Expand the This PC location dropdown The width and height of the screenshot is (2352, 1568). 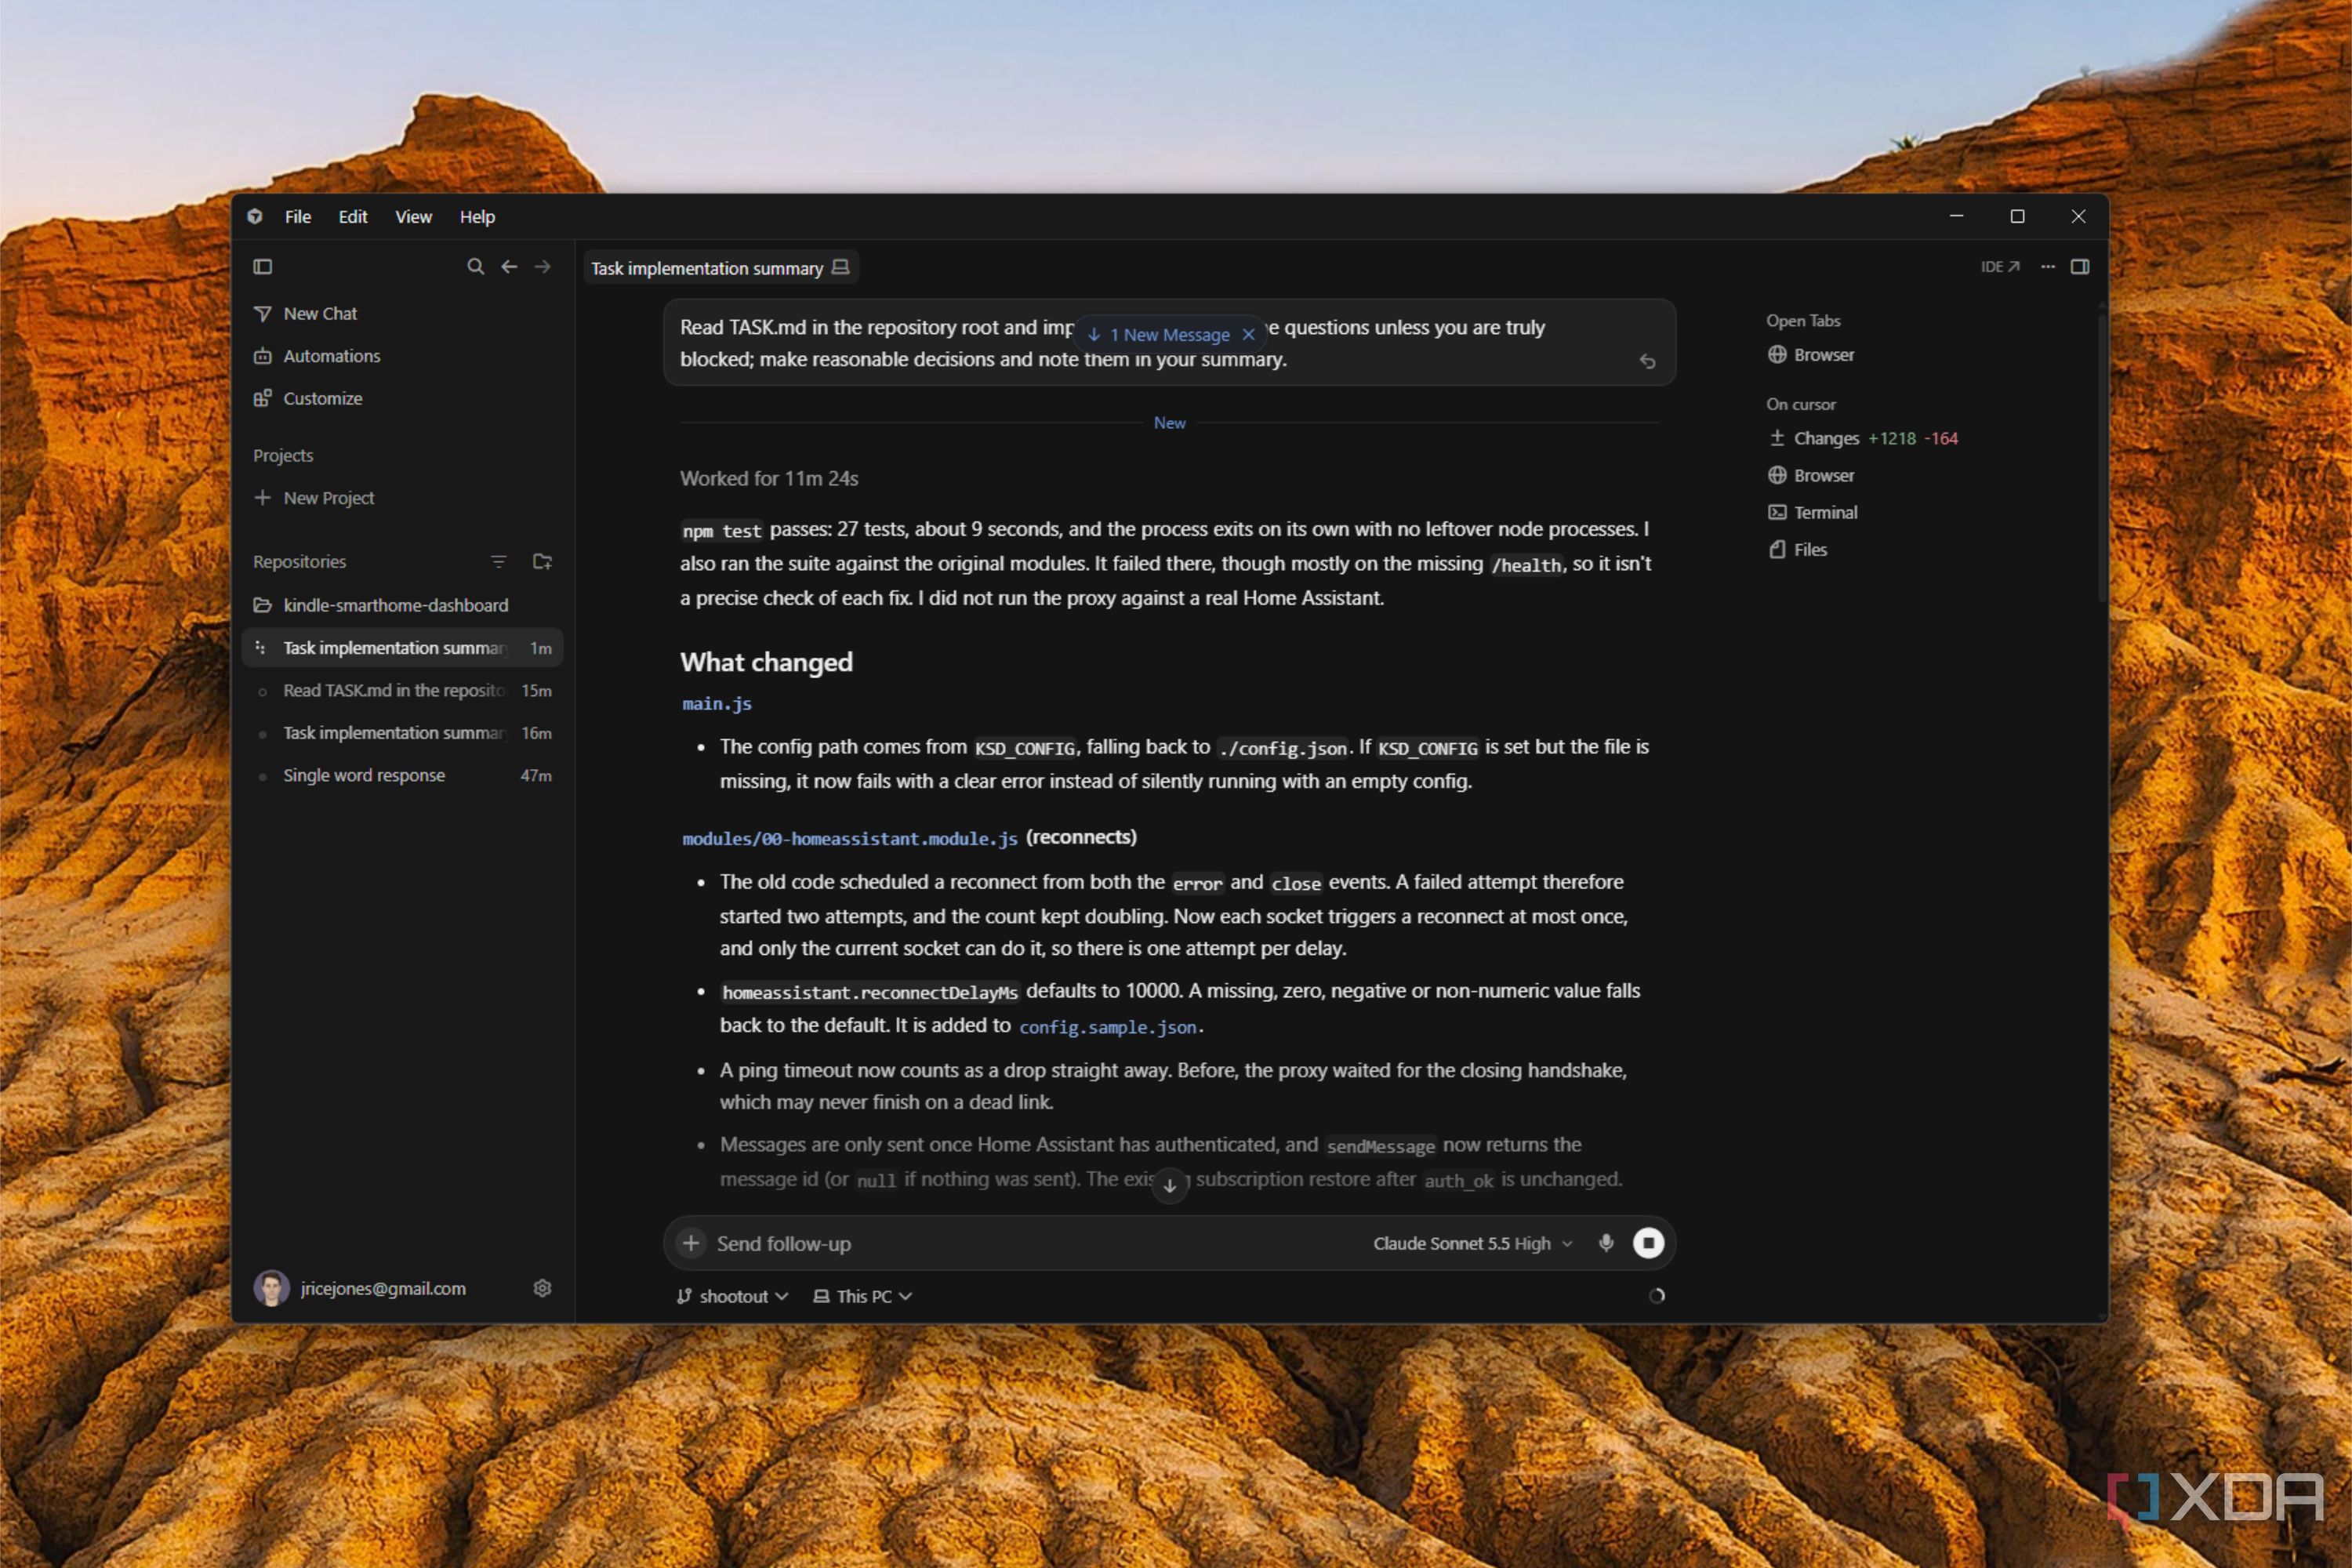pos(863,1296)
